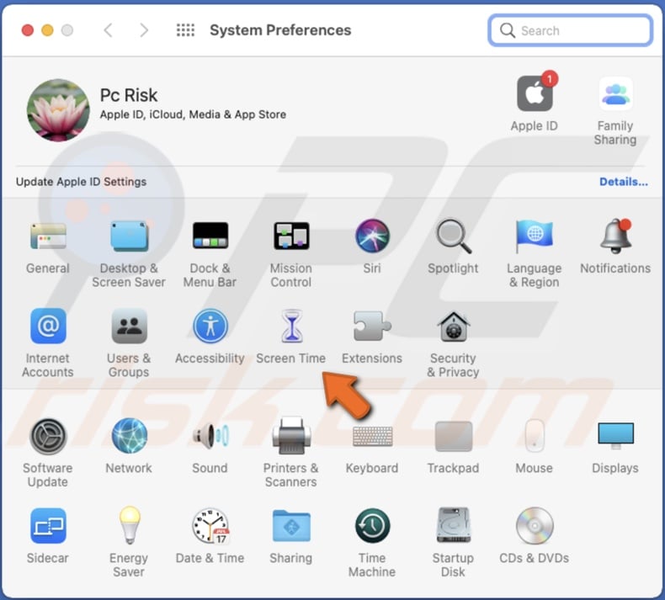The image size is (665, 600).
Task: Go forward with the right chevron
Action: click(x=144, y=30)
